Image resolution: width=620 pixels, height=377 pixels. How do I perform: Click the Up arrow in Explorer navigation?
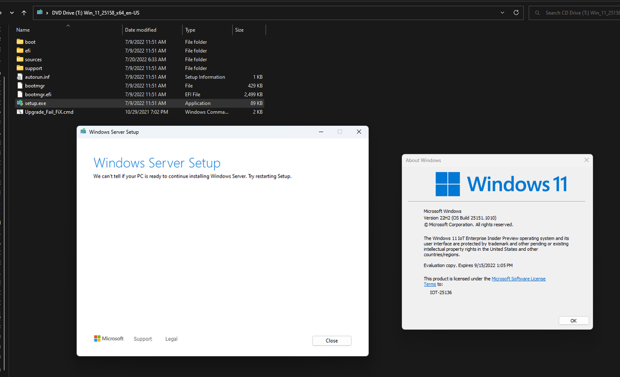click(24, 13)
